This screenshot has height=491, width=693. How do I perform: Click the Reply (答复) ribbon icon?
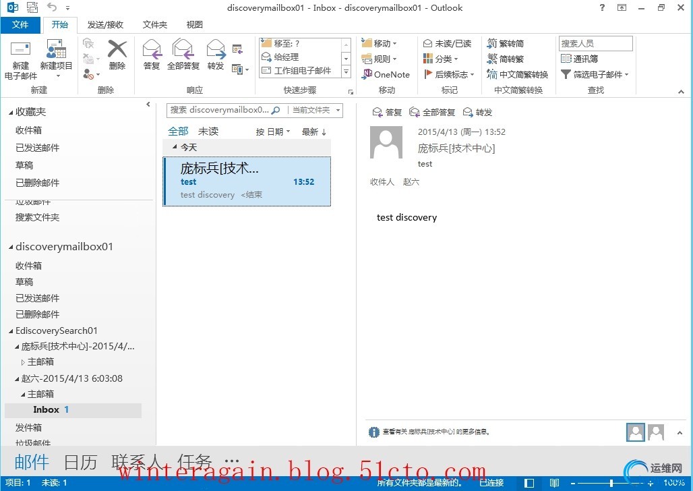click(152, 55)
